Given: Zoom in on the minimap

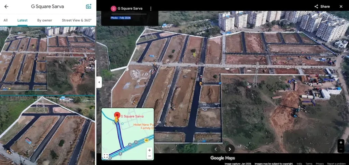Looking at the screenshot, I should tap(149, 150).
